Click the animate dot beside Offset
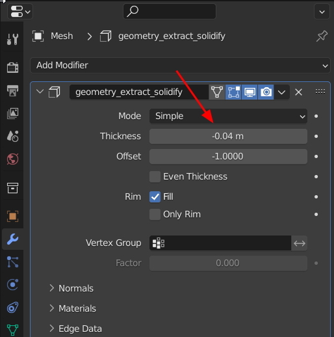Viewport: 334px width, 337px height. coord(316,156)
